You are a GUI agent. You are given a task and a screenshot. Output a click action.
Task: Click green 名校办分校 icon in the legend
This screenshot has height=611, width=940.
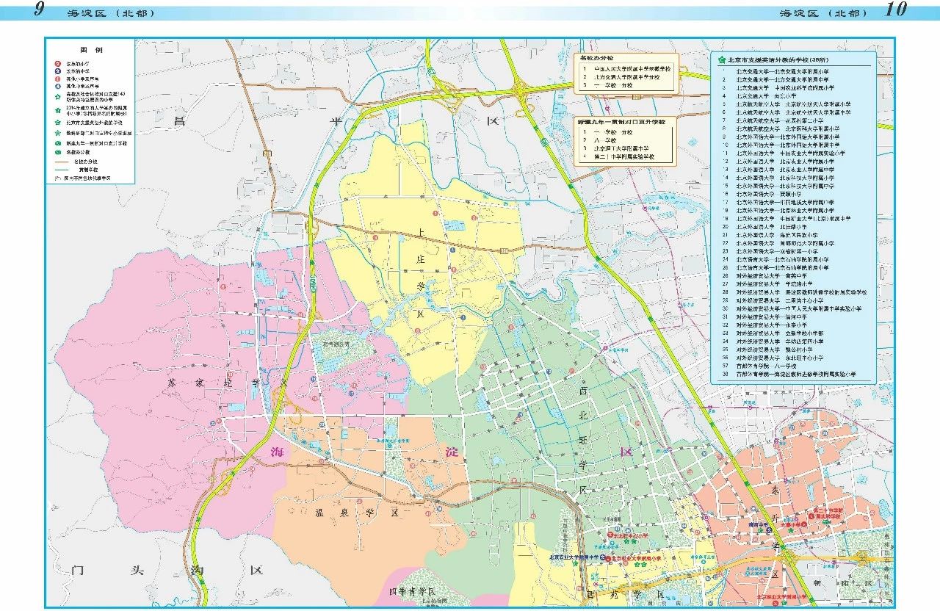(58, 151)
